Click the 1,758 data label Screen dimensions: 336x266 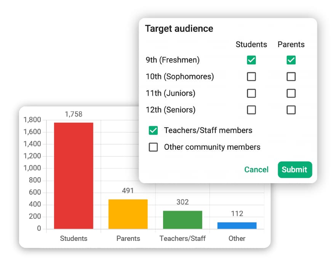(74, 114)
